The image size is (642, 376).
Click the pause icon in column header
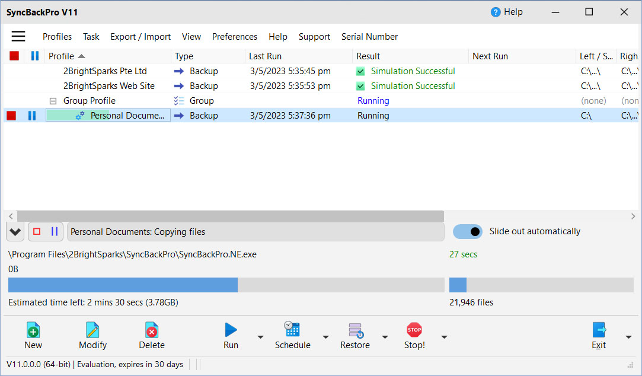point(35,56)
